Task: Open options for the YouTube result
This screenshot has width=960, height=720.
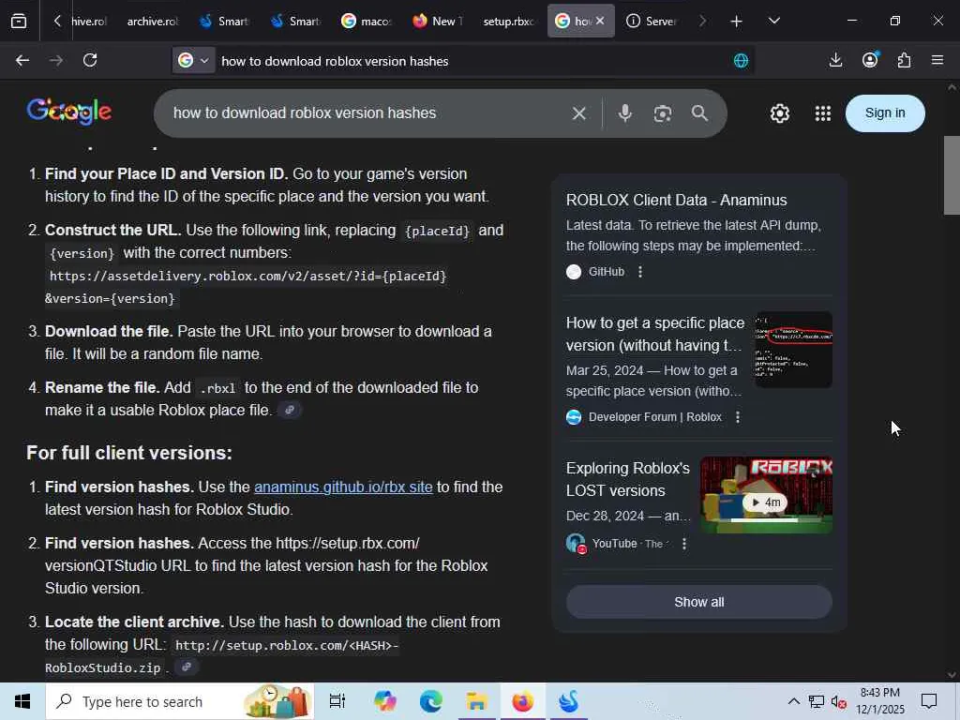Action: (684, 544)
